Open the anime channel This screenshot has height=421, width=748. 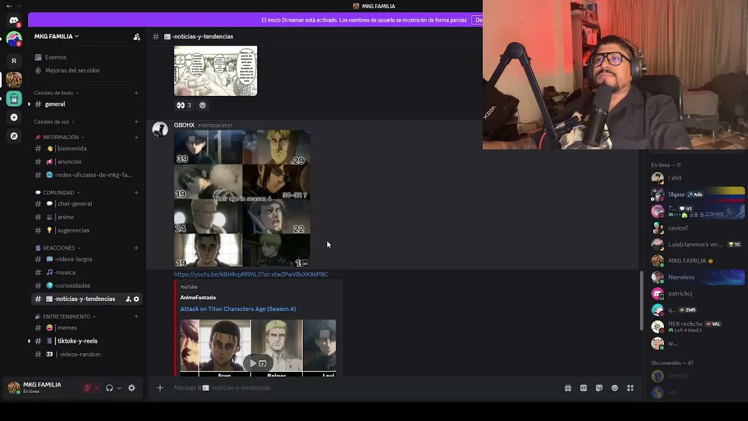87,217
